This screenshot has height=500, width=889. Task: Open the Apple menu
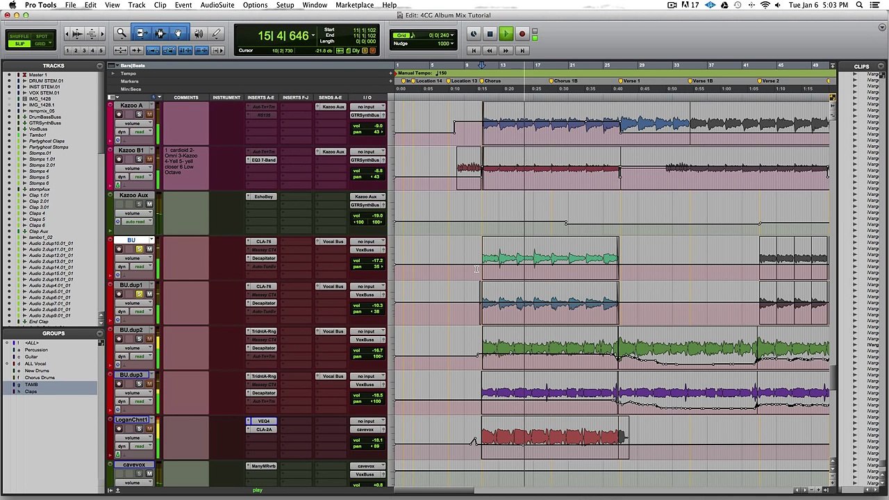click(12, 5)
